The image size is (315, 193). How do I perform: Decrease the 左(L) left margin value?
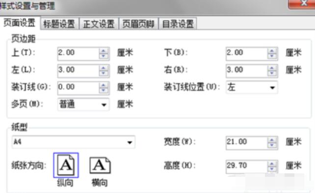coord(104,74)
